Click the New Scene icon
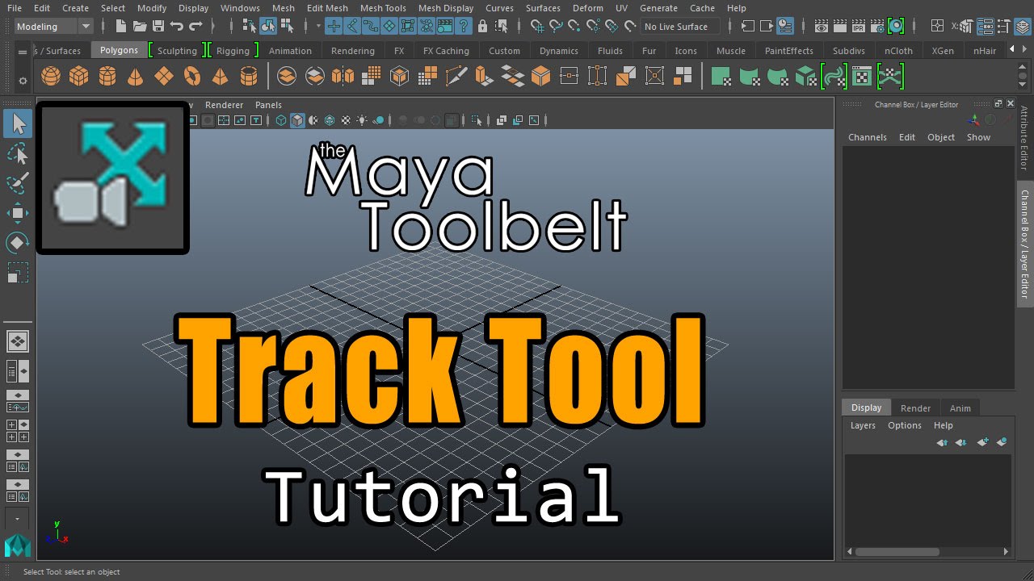This screenshot has width=1034, height=581. pyautogui.click(x=120, y=27)
